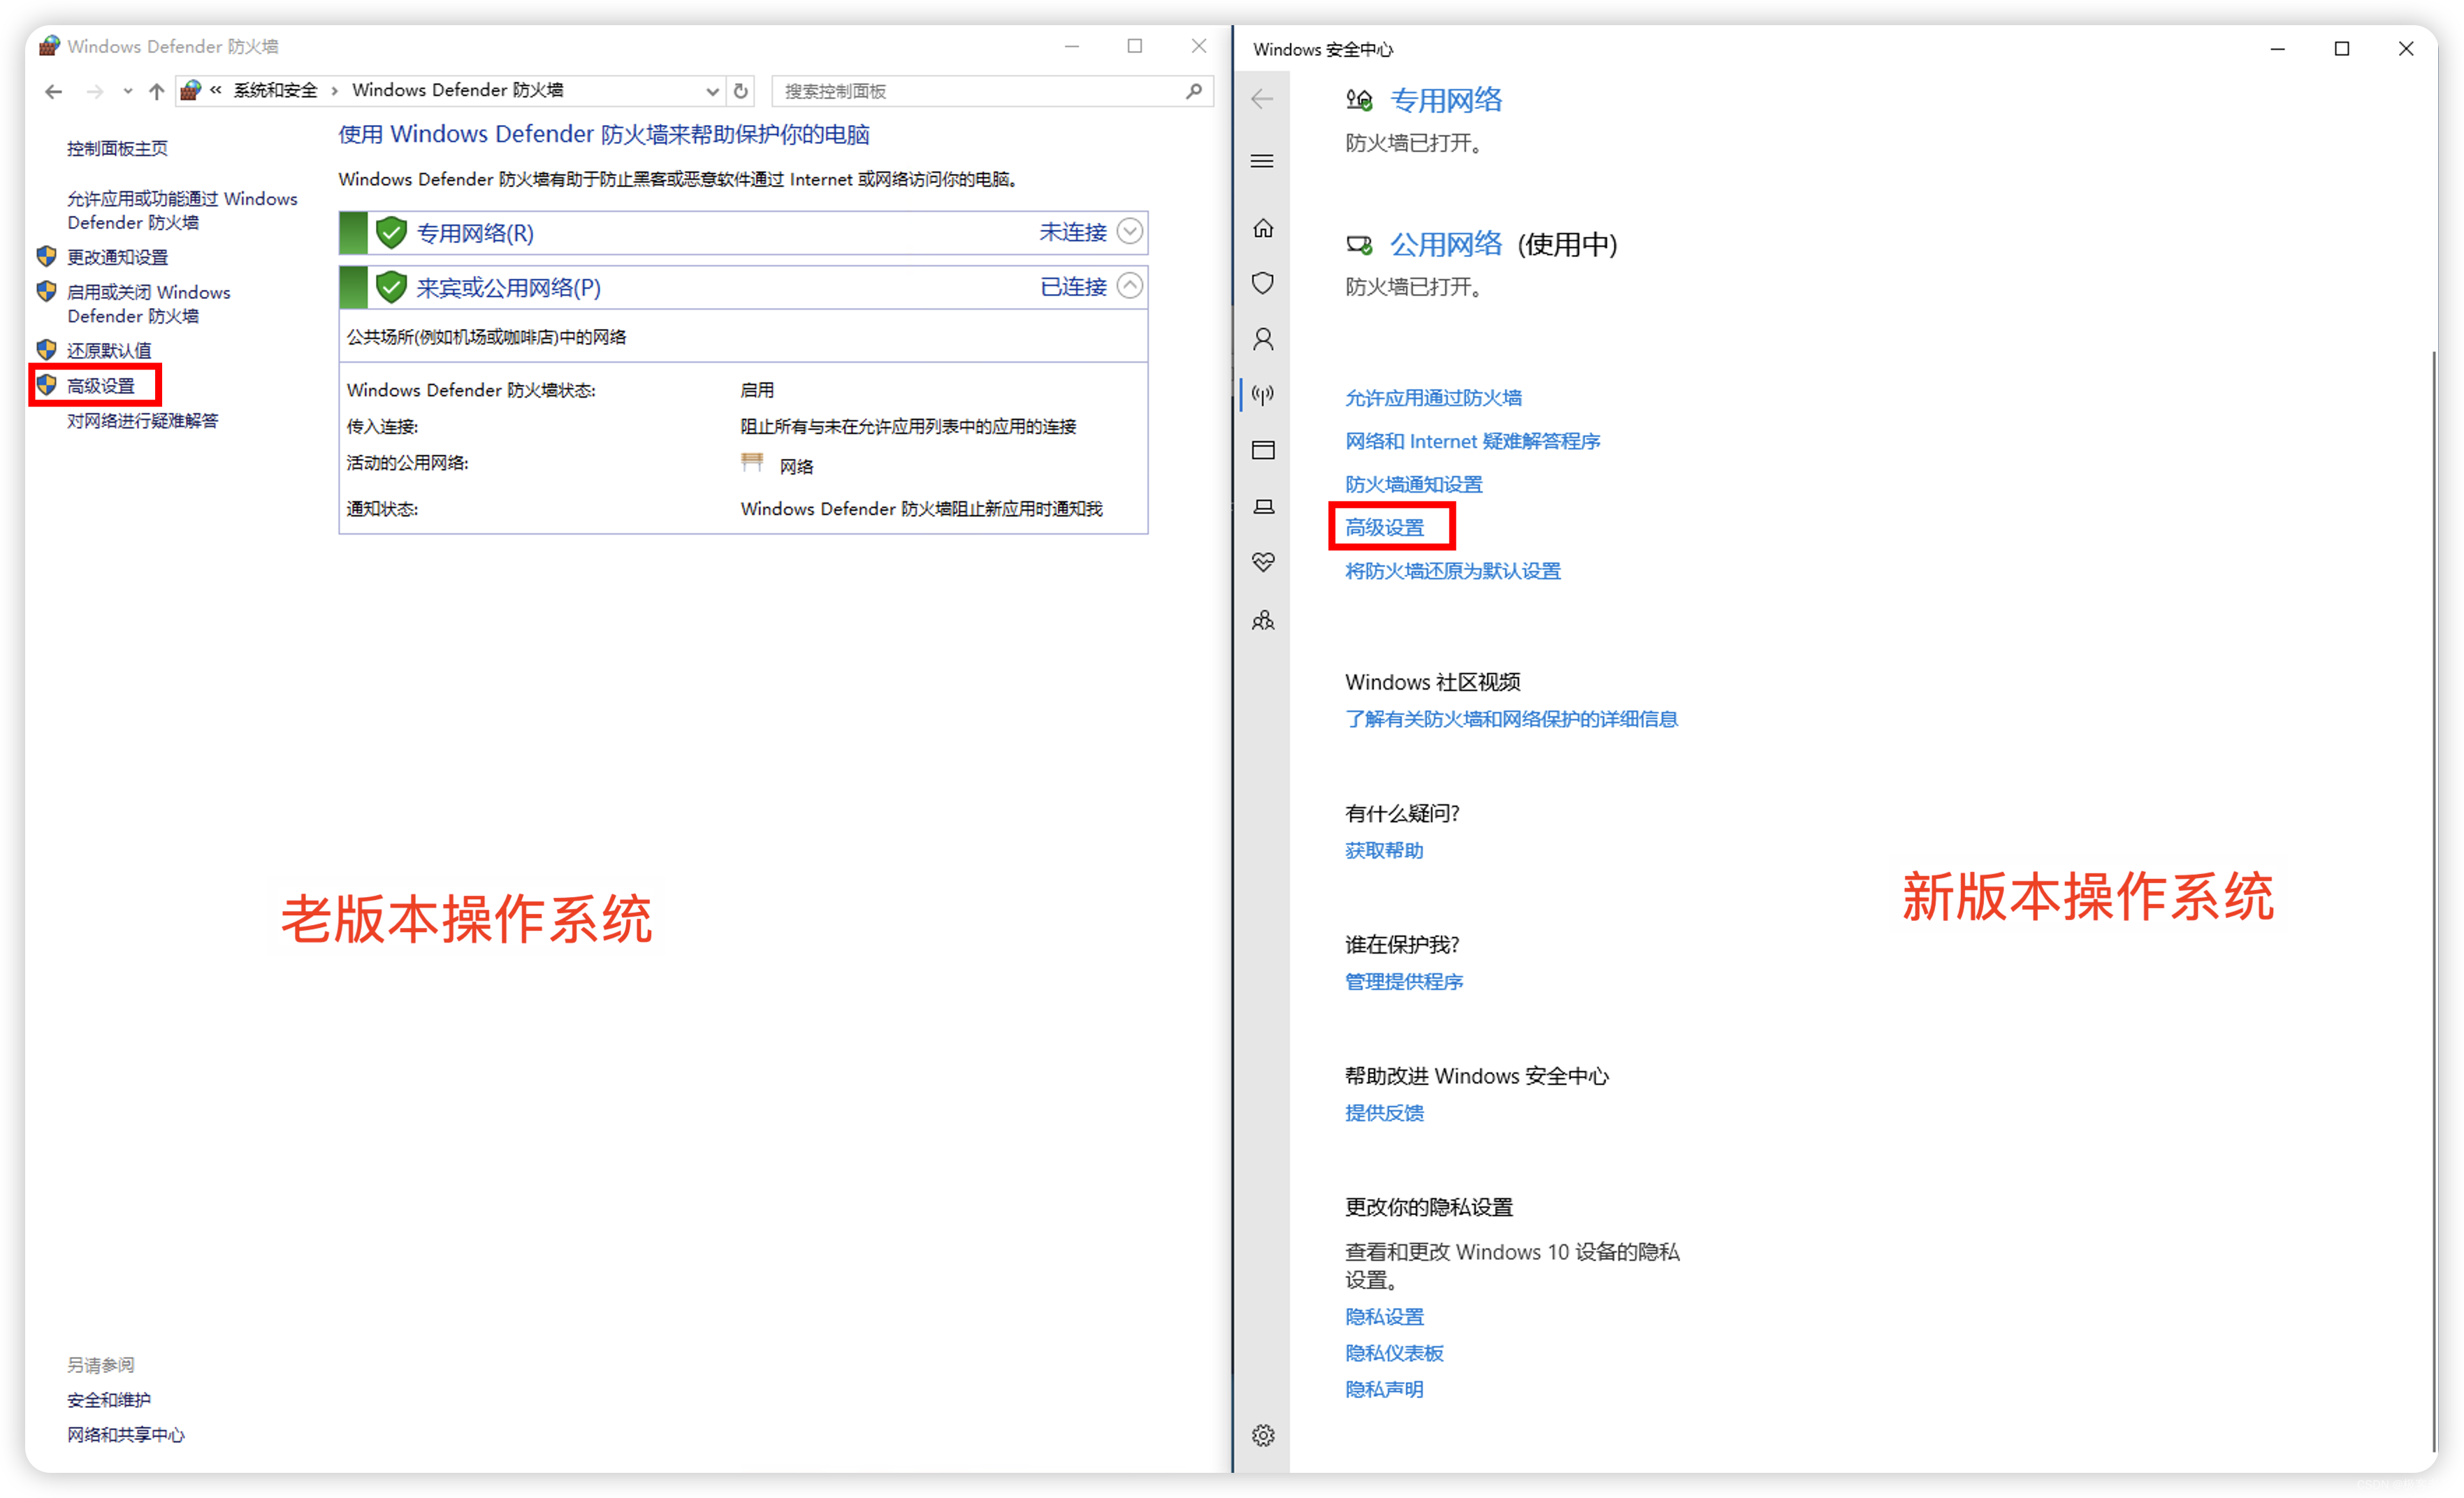Screen dimensions: 2464x1498
Task: Open 高级设置 in Windows Security Center
Action: pyautogui.click(x=1384, y=527)
